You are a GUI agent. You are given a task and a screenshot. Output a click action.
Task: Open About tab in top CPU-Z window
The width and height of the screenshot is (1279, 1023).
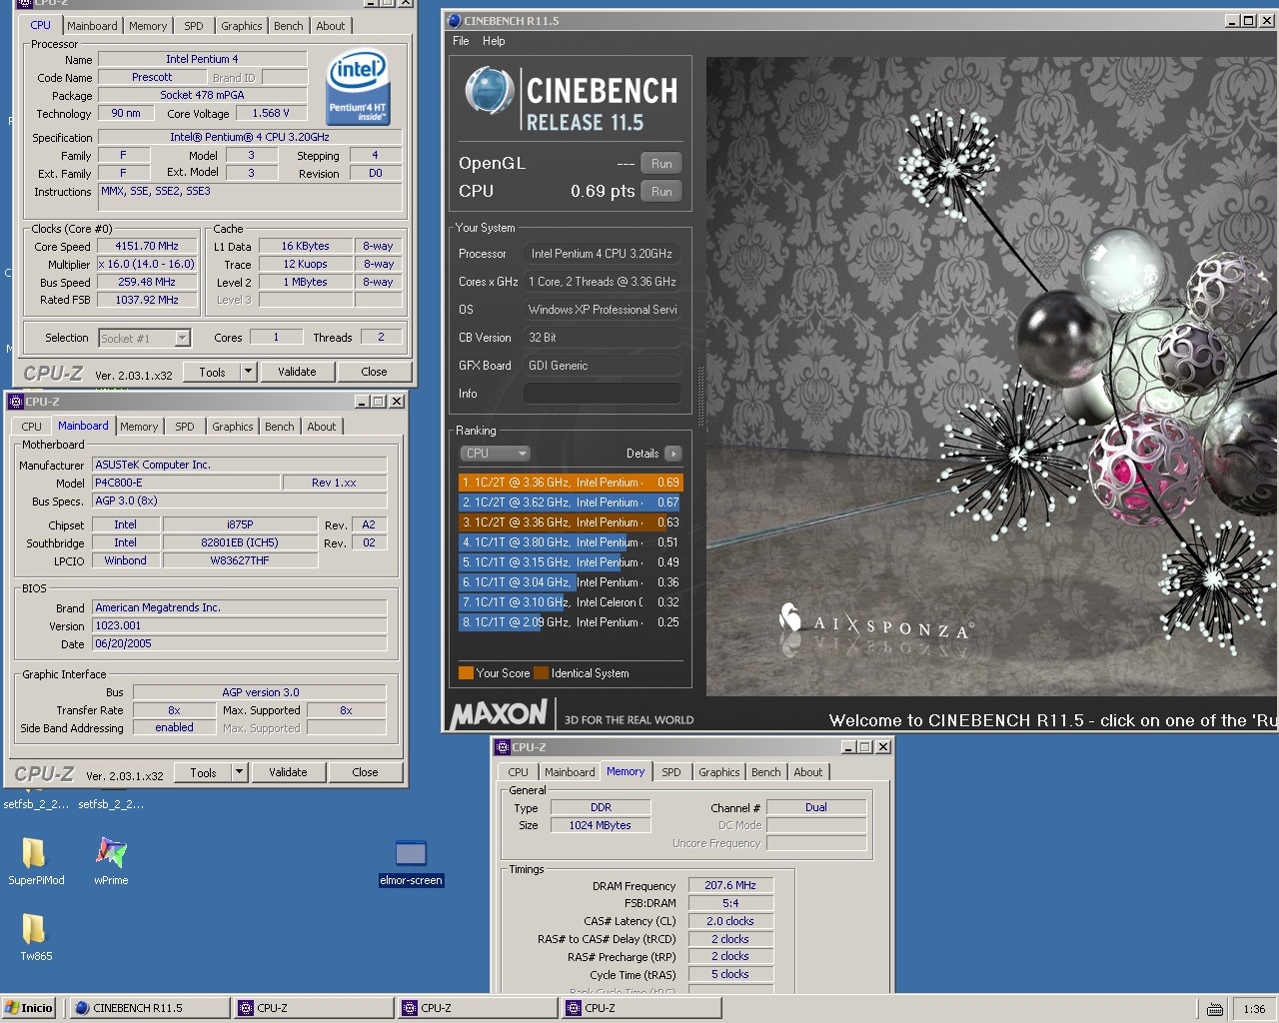(331, 26)
